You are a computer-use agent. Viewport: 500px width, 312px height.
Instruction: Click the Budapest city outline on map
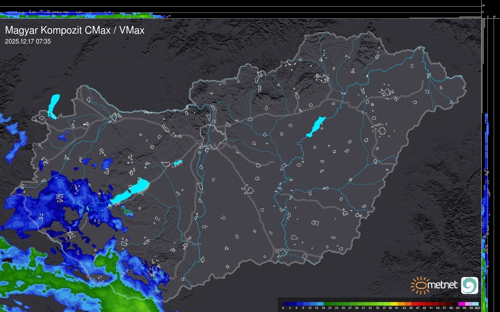point(213,136)
